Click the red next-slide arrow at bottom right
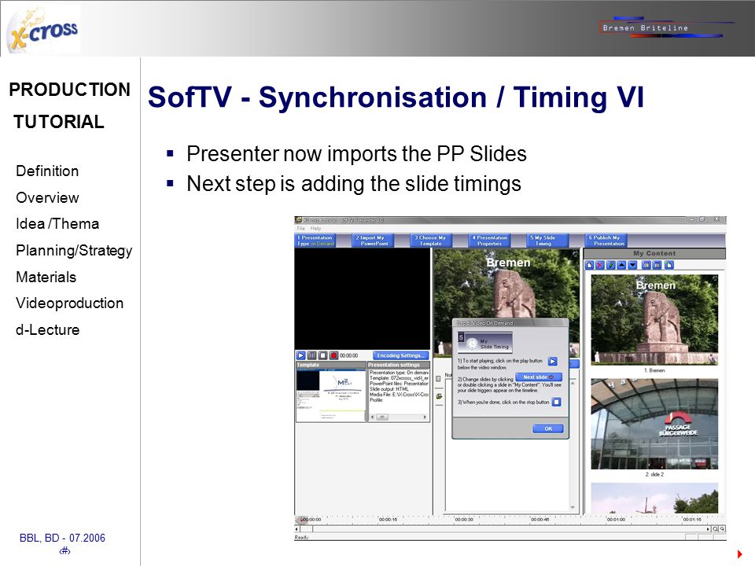The image size is (755, 566). 739,554
